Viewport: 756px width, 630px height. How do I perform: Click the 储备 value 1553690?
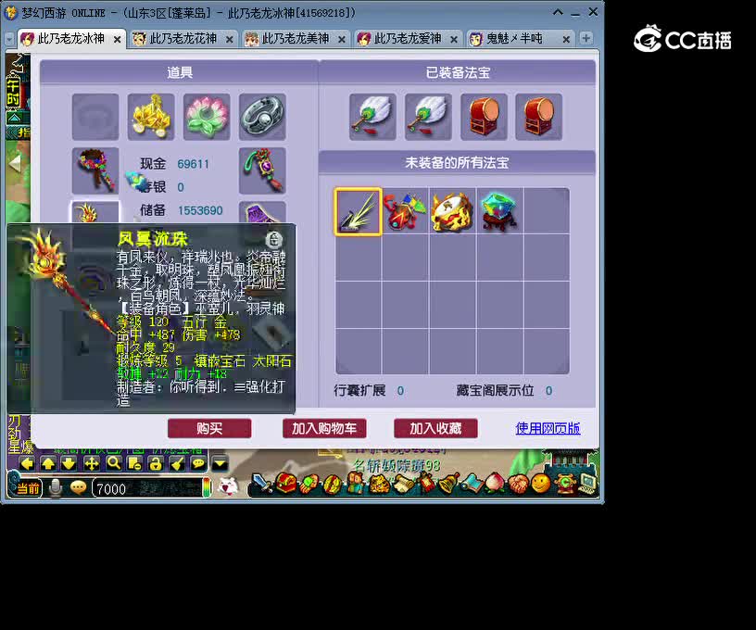[200, 210]
